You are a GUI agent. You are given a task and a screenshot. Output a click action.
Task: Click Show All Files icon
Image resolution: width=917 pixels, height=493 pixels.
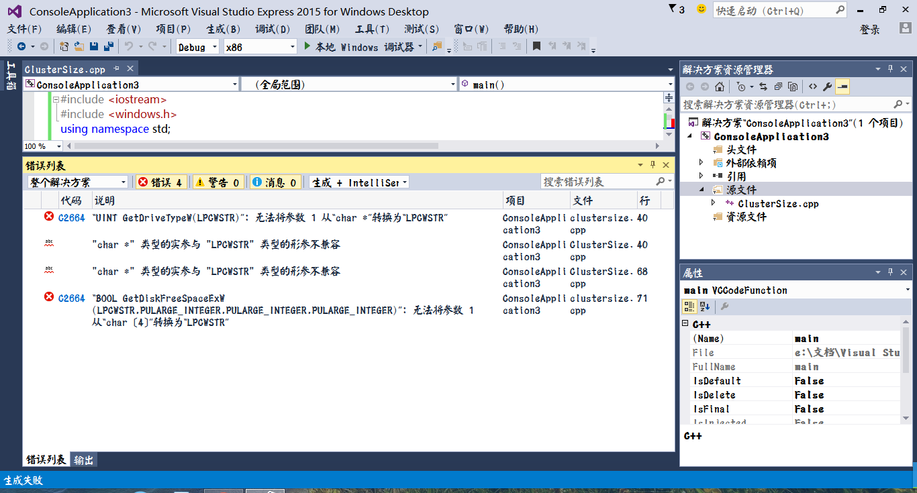793,87
